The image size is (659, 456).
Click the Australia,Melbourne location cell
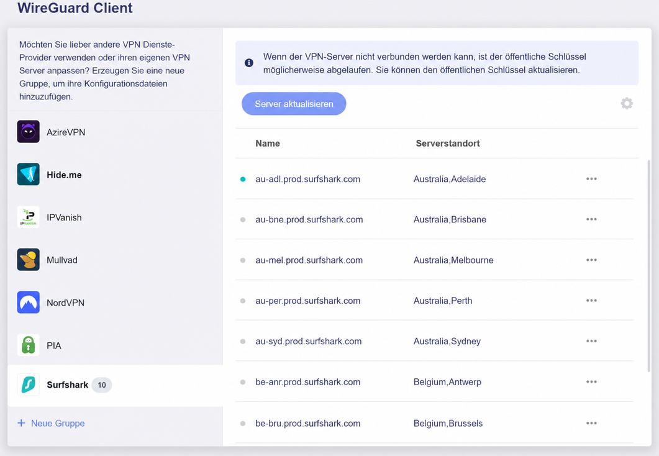click(x=453, y=260)
